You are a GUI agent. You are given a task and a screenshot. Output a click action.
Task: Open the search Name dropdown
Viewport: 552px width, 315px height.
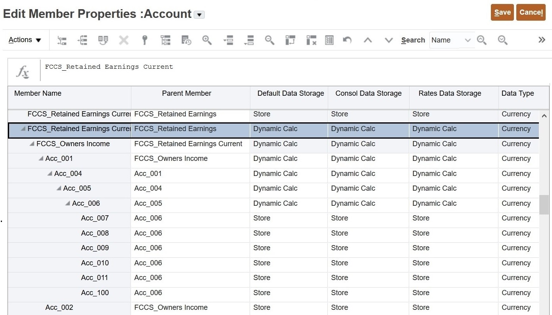pos(467,40)
